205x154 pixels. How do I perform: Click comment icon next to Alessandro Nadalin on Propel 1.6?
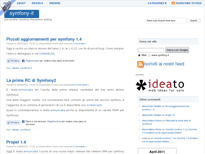point(140,115)
